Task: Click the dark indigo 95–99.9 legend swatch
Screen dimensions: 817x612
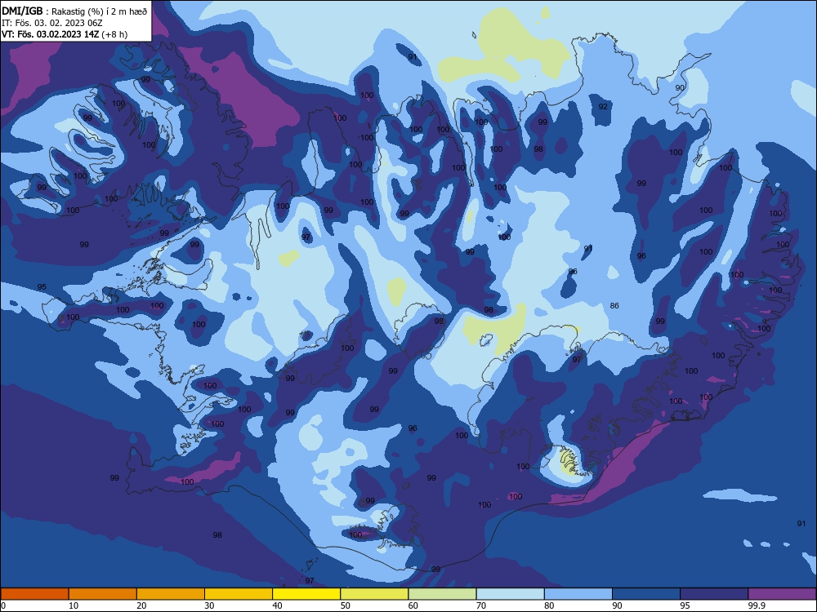Action: coord(714,594)
